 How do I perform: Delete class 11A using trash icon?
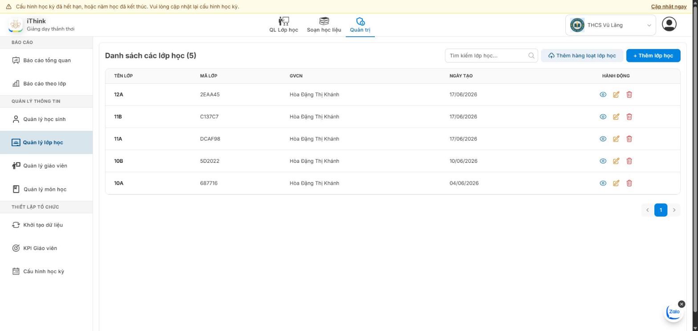tap(629, 139)
